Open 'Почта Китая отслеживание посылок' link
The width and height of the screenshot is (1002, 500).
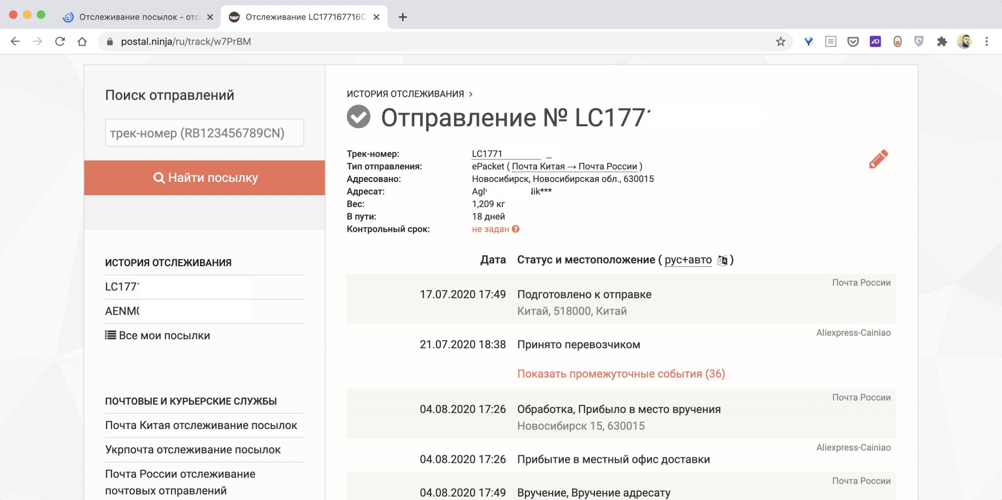(201, 425)
